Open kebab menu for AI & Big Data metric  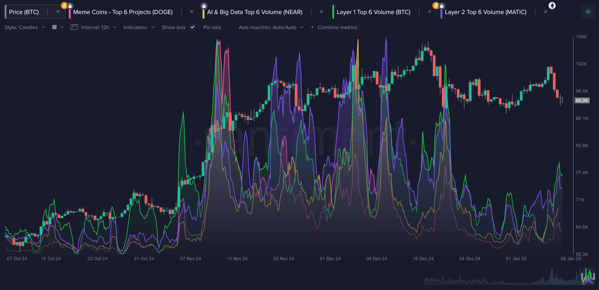[x=311, y=12]
